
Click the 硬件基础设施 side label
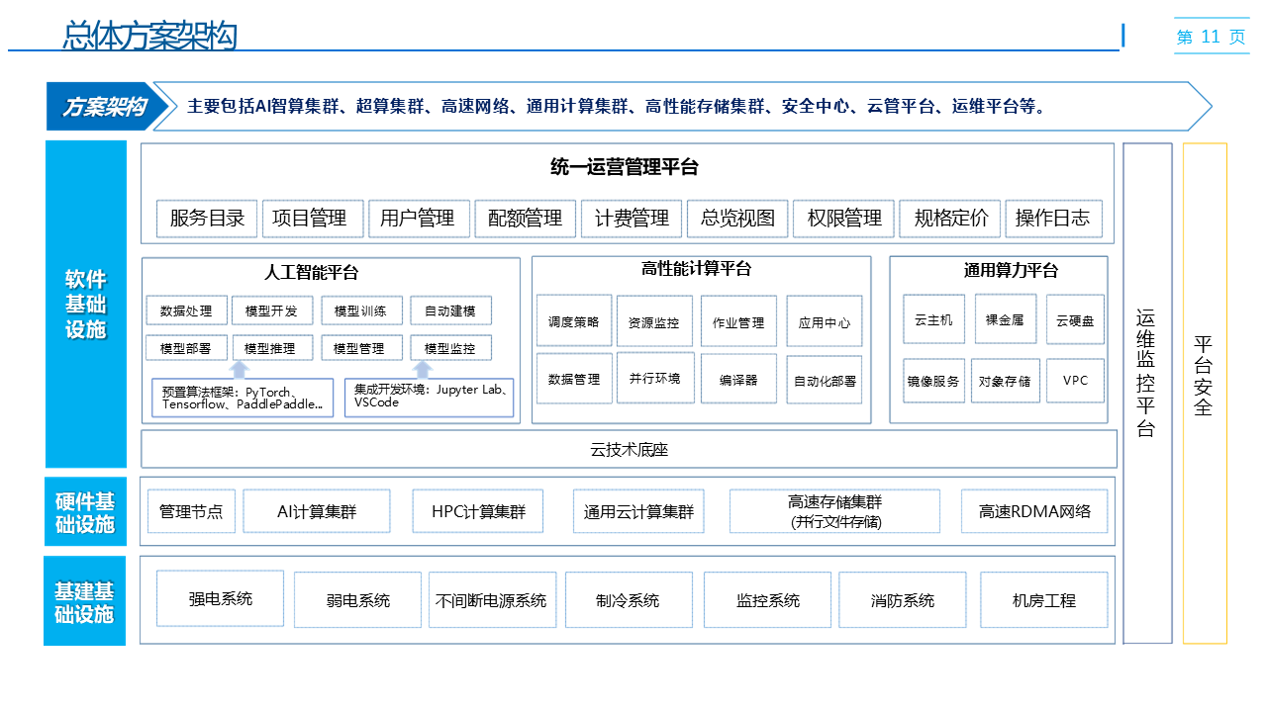point(85,511)
